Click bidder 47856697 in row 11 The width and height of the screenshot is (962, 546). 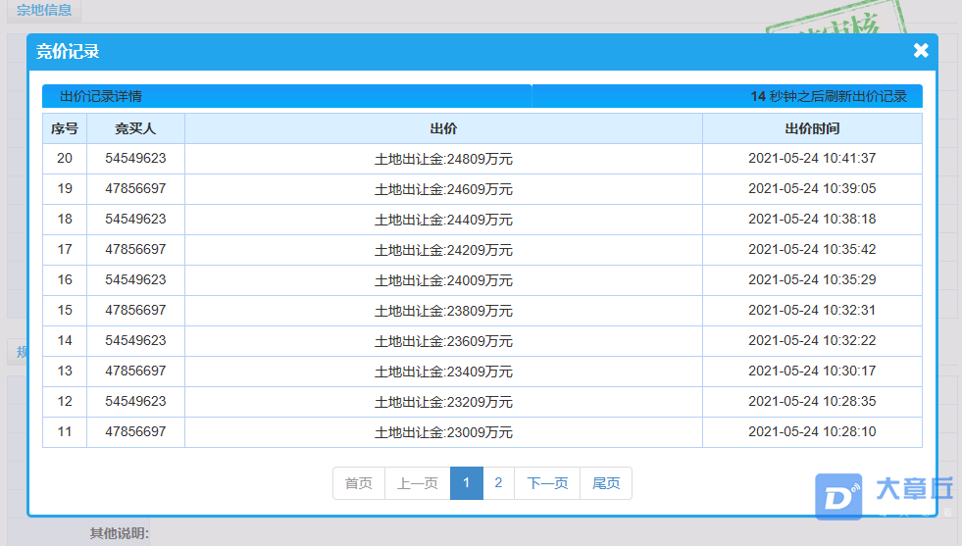(135, 431)
